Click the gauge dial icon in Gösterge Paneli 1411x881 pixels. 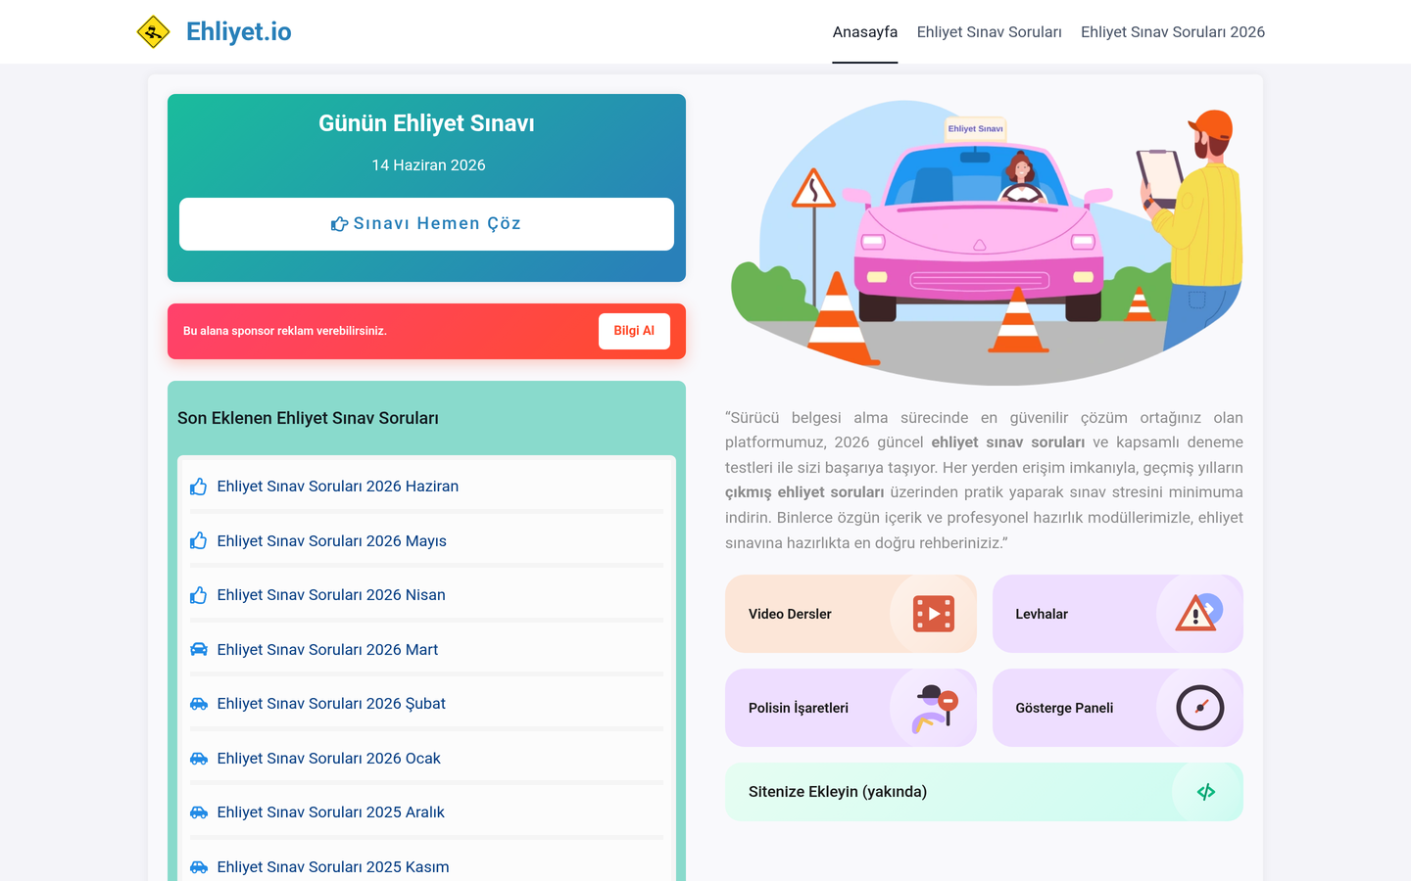click(1200, 708)
